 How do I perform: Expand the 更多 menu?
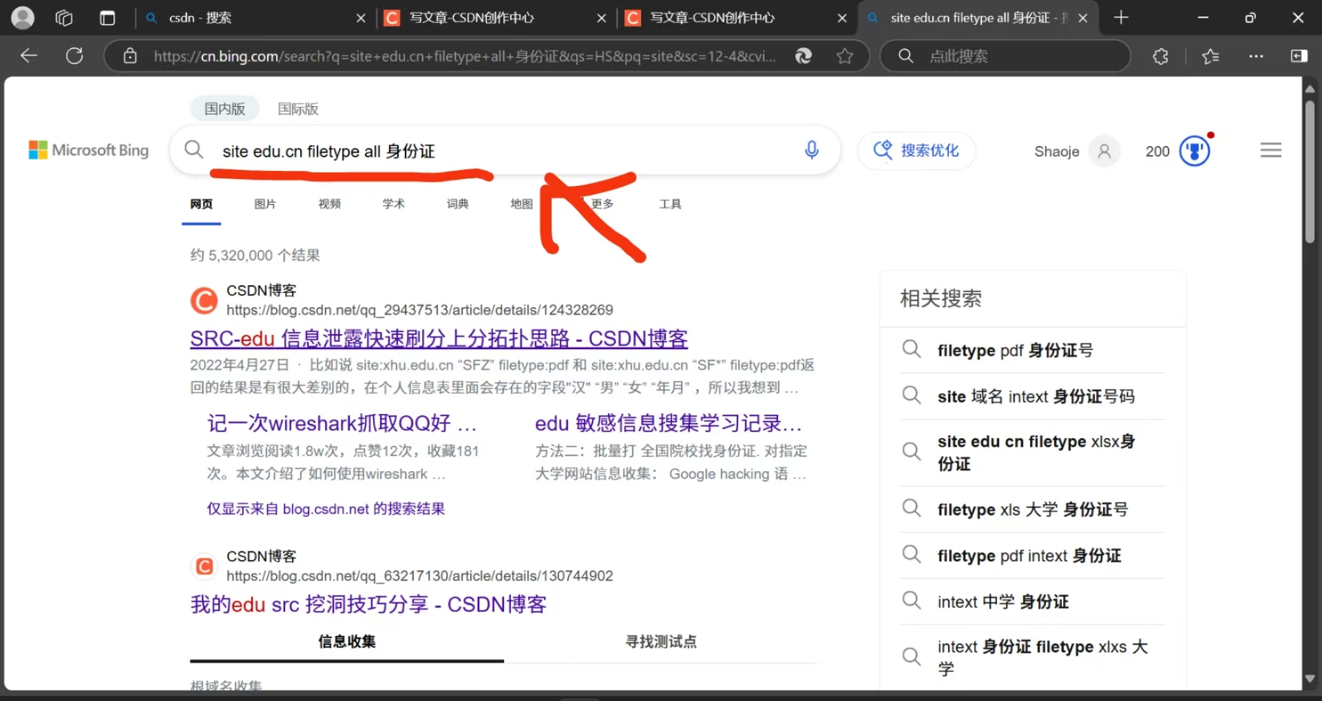(x=602, y=204)
